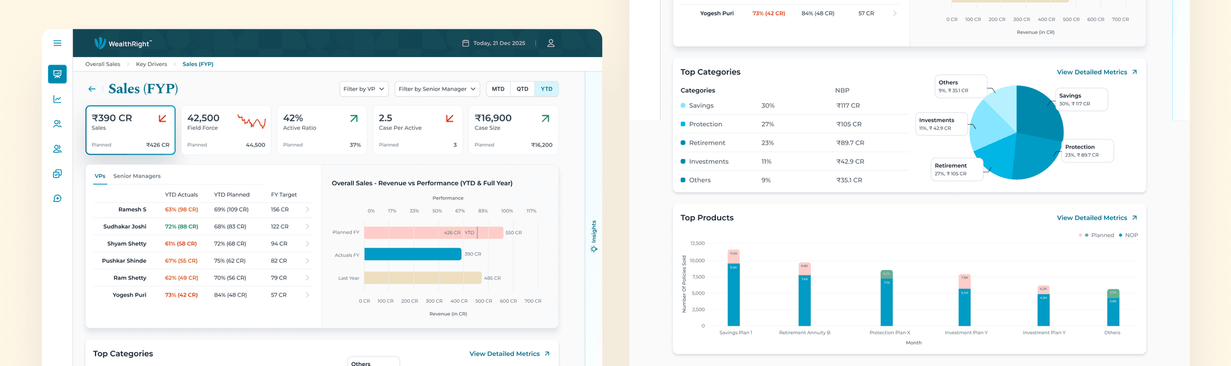
Task: Switch the period to QTD
Action: tap(522, 89)
